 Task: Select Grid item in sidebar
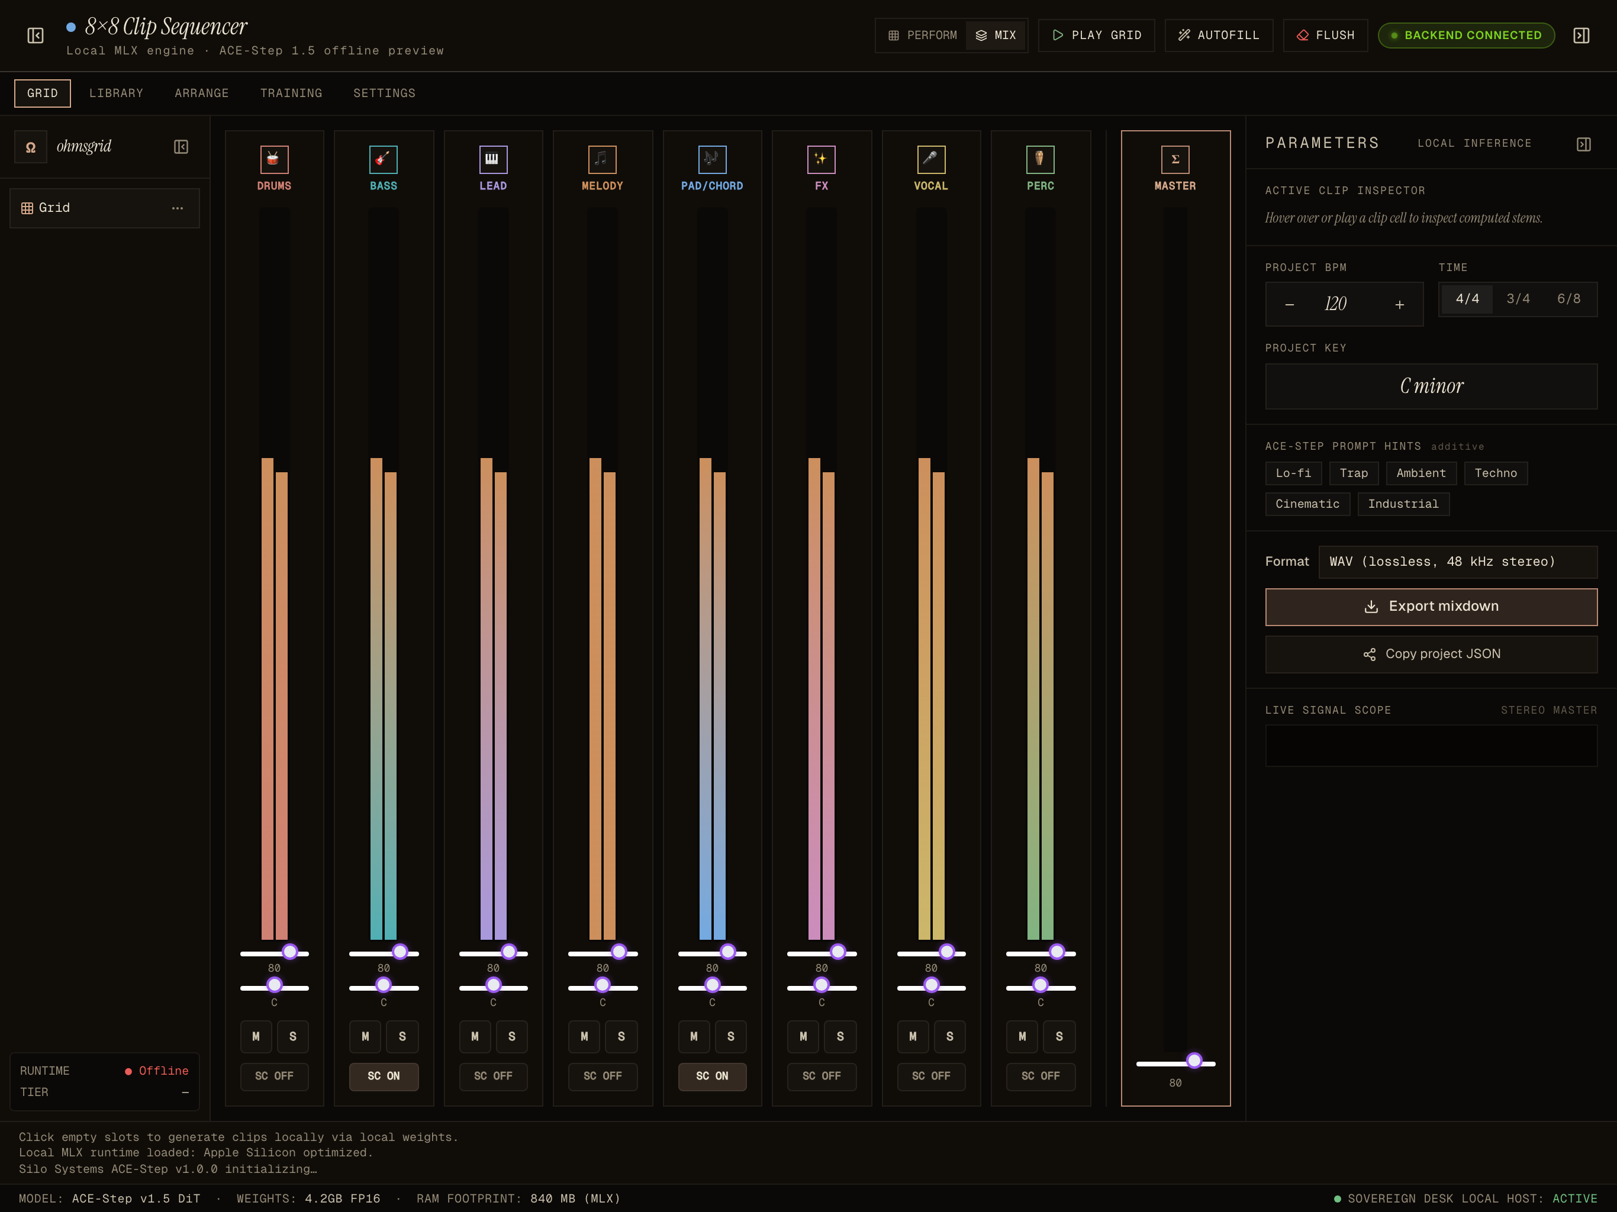tap(105, 208)
